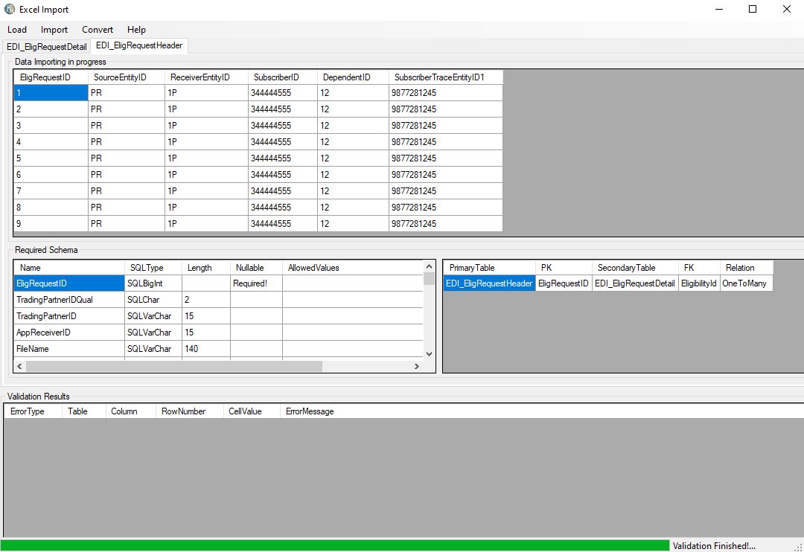Screen dimensions: 804x552
Task: Select the AppReceiverID schema row
Action: tap(218, 333)
